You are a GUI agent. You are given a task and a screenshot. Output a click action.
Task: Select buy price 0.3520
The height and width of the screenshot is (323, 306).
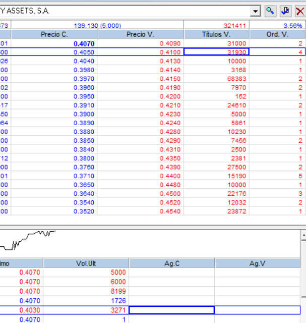pos(84,211)
